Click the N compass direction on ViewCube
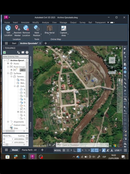Screen dimensions: 130x174 112,53
